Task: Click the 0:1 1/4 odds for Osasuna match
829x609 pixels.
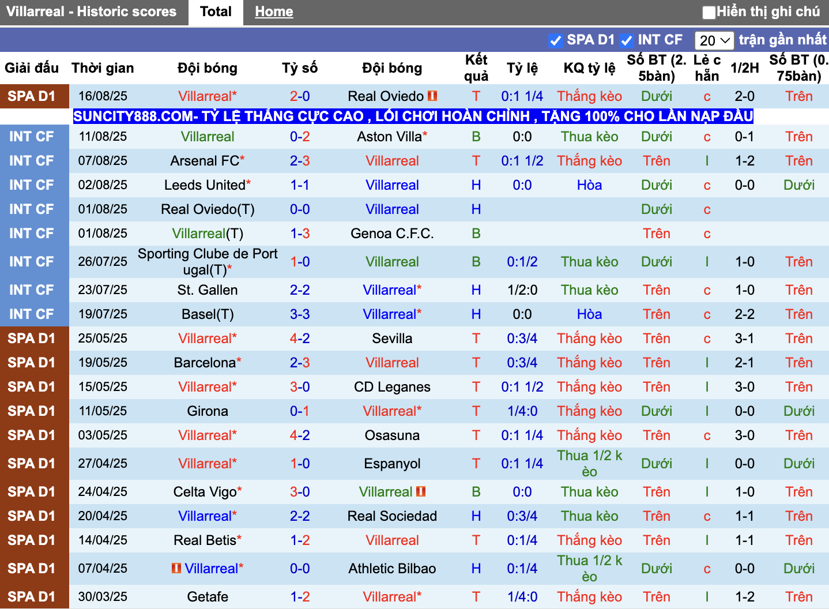Action: [522, 435]
